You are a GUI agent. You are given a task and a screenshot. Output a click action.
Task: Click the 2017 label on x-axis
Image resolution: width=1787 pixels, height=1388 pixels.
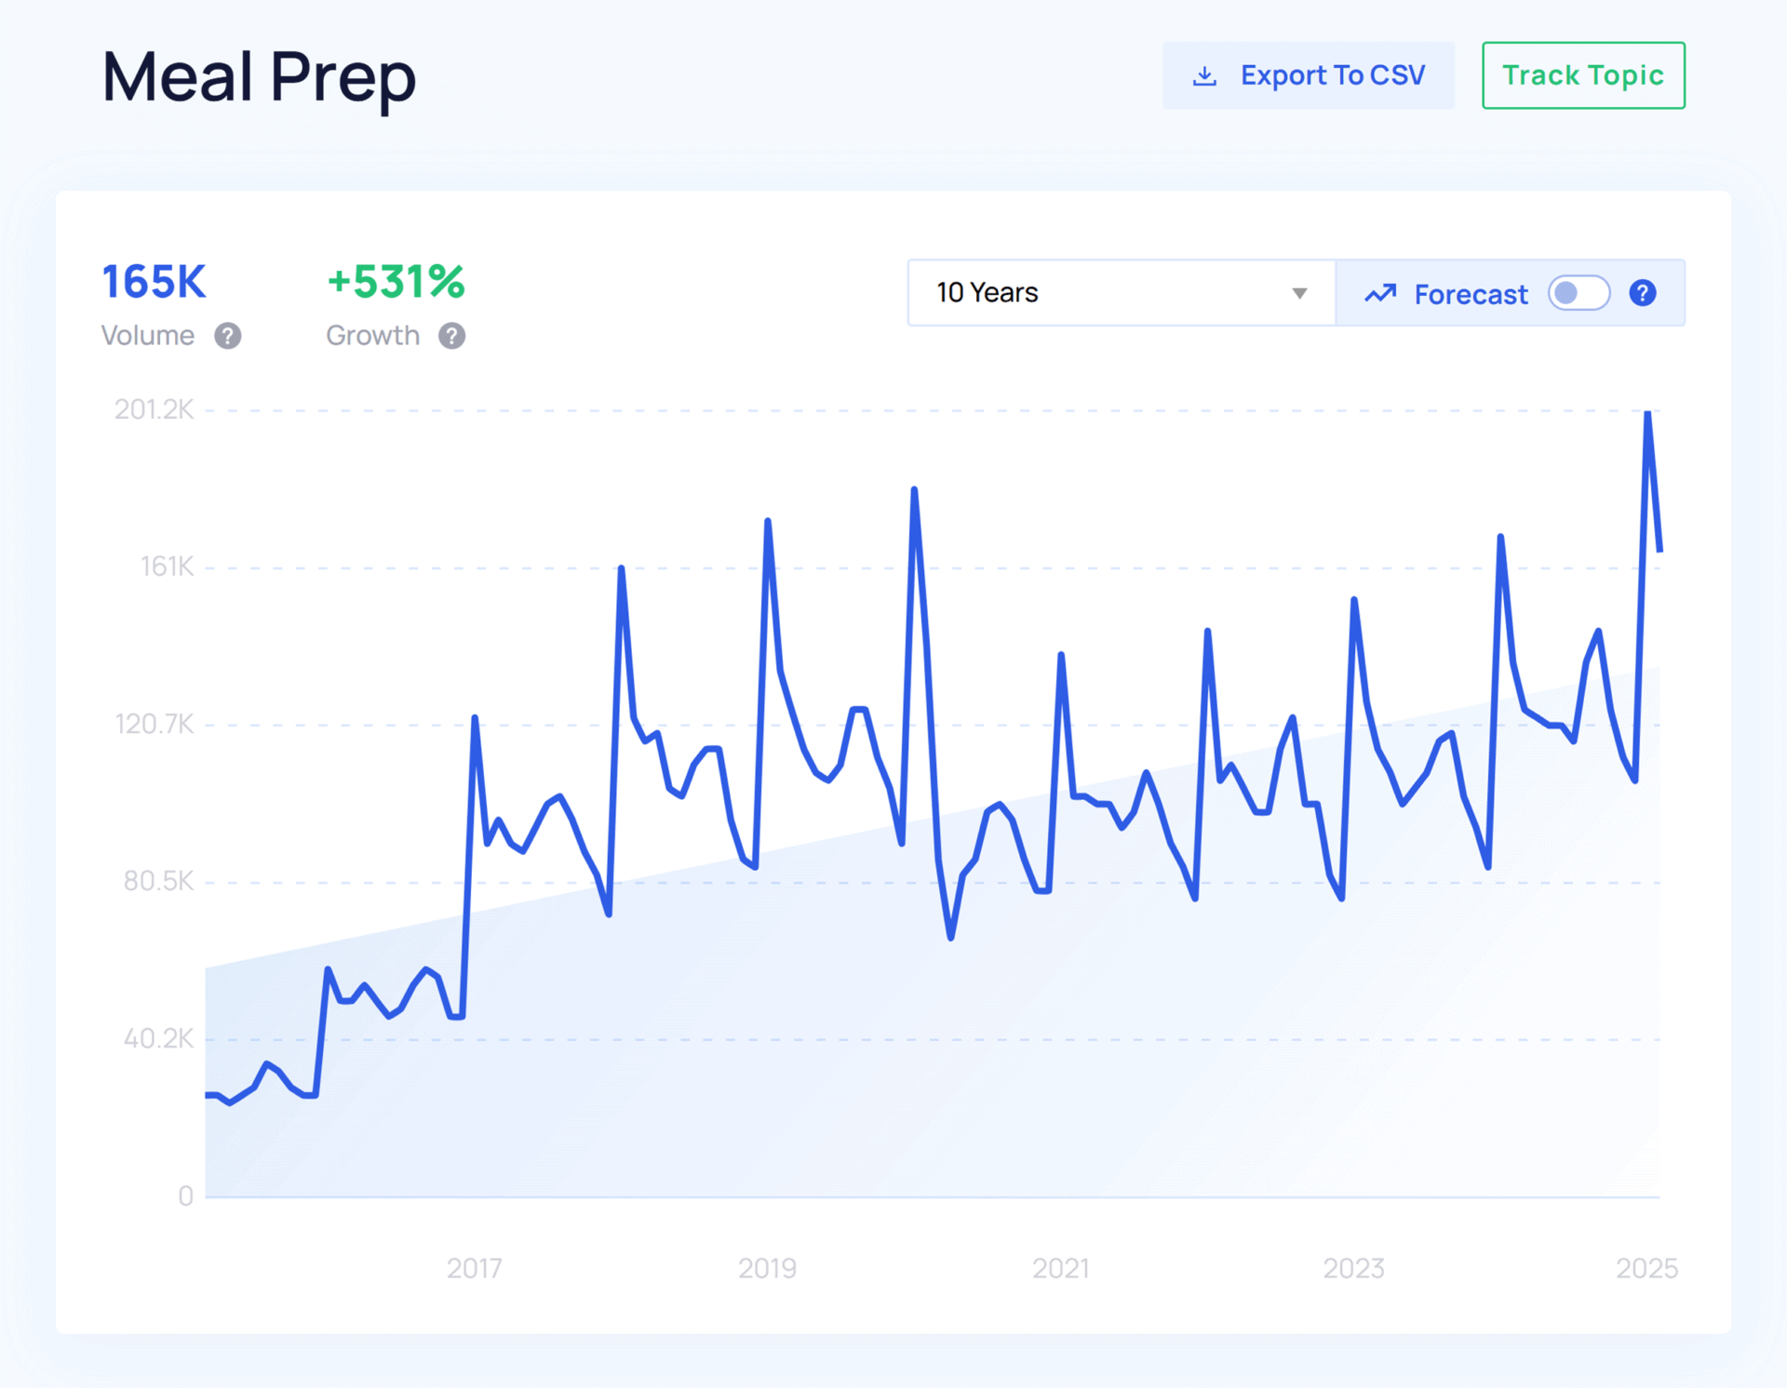[x=474, y=1268]
